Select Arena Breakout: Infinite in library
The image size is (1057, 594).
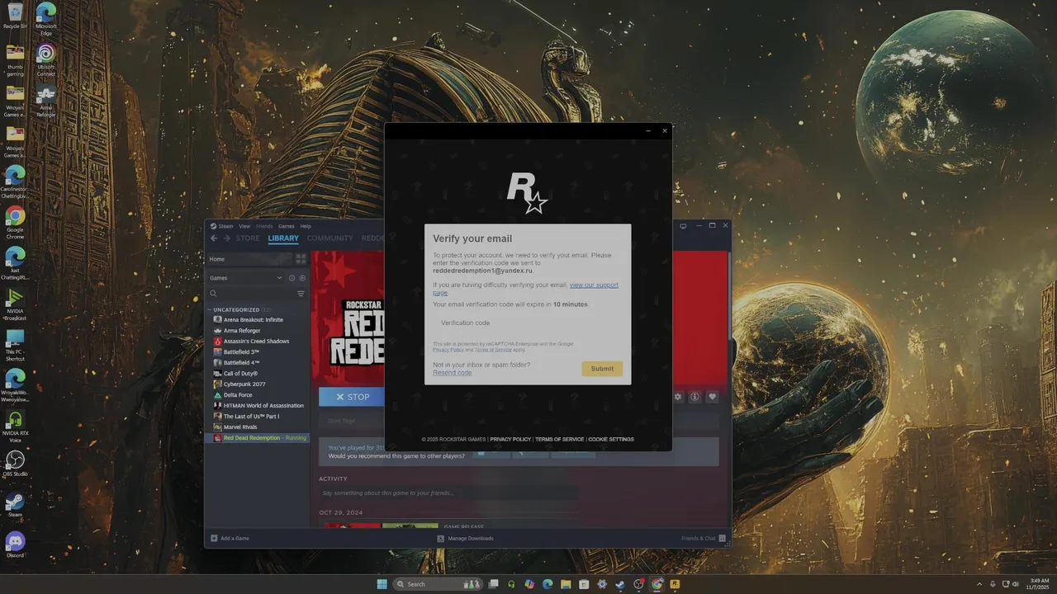[x=257, y=319]
